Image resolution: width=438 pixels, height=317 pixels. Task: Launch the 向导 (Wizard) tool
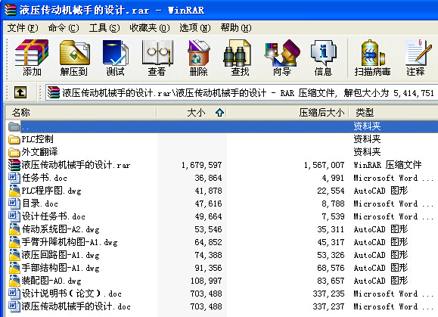click(282, 57)
